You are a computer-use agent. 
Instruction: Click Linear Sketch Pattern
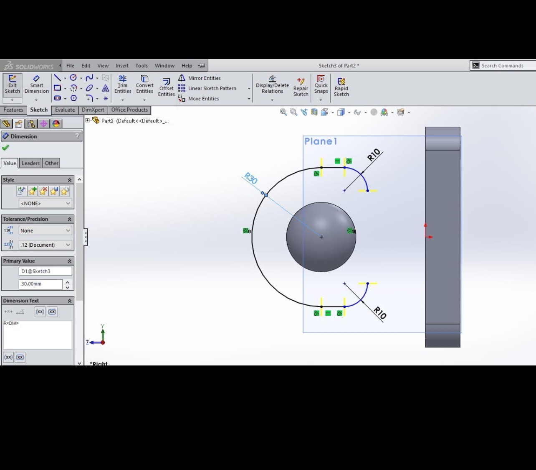tap(207, 88)
